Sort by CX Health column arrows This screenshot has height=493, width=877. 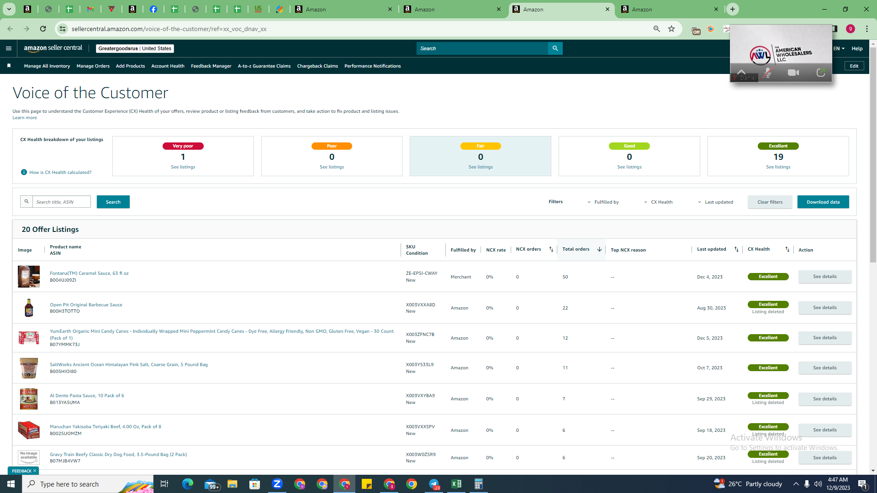[787, 249]
